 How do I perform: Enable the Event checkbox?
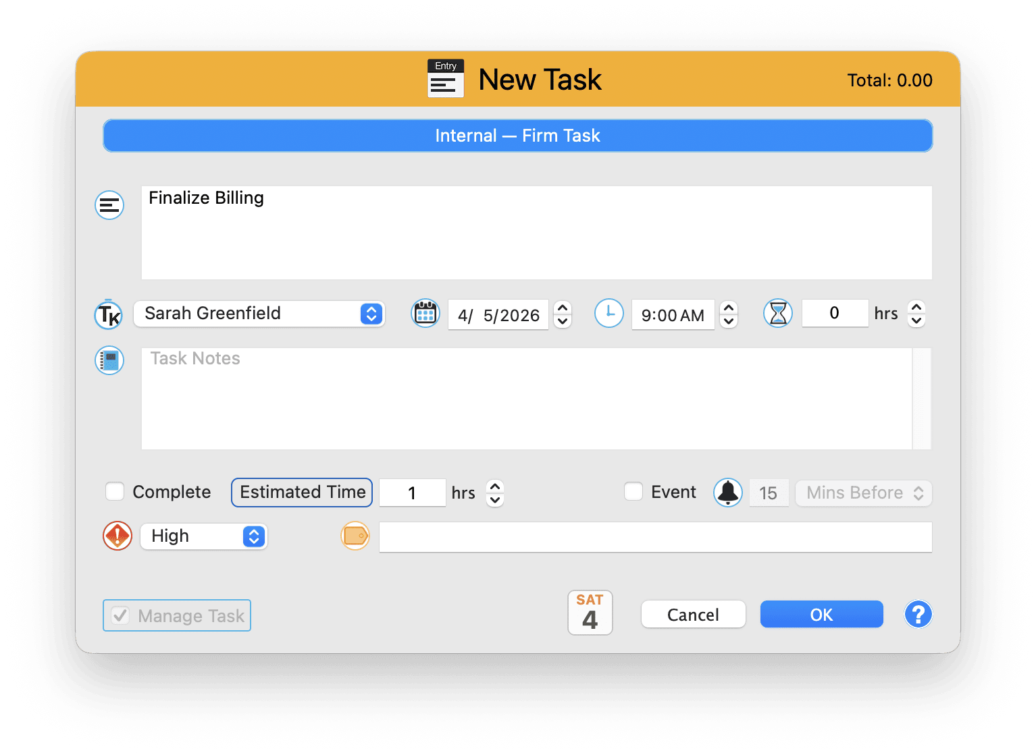pos(633,492)
